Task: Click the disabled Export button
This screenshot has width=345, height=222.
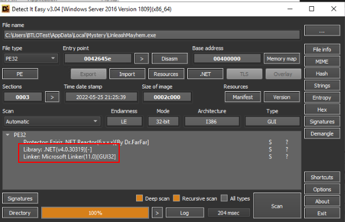Action: point(89,74)
